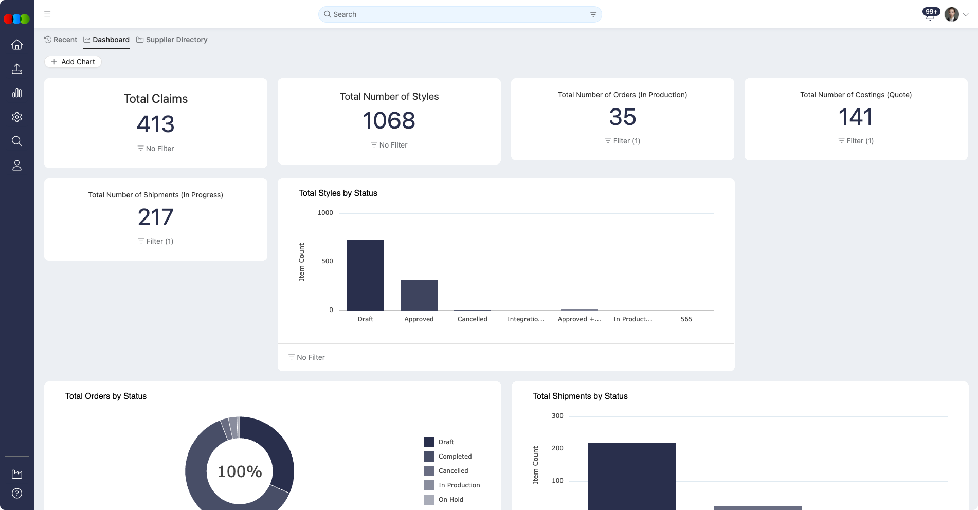Viewport: 978px width, 510px height.
Task: Click the sidebar search magnifier icon
Action: [17, 141]
